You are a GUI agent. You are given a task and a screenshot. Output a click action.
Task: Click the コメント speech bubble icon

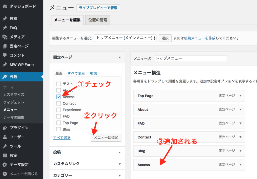[5, 55]
